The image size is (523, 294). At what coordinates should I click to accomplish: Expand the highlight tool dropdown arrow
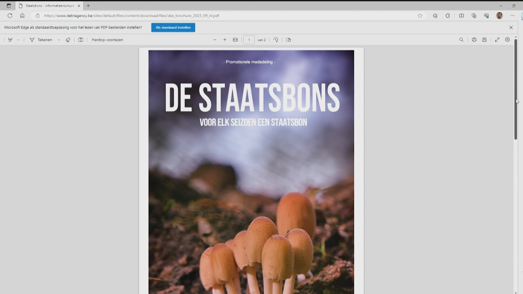[18, 40]
